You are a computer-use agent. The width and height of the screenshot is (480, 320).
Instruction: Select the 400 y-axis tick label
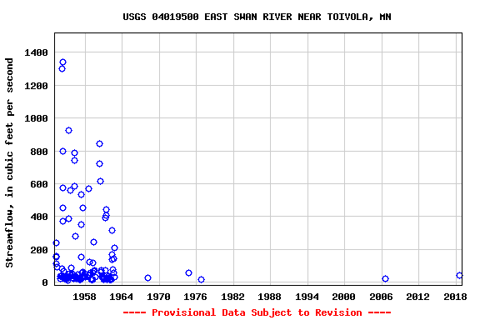coord(39,217)
